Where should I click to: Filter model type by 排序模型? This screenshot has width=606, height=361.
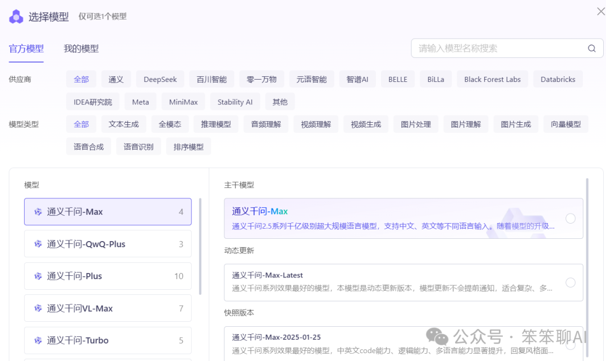pyautogui.click(x=189, y=147)
